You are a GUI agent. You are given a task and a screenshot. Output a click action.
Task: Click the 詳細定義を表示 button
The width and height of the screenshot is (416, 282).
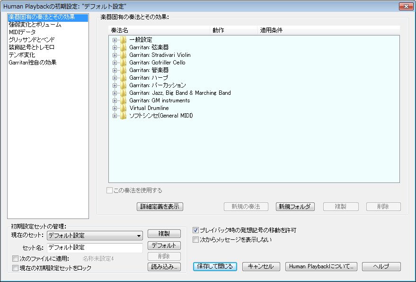[160, 207]
